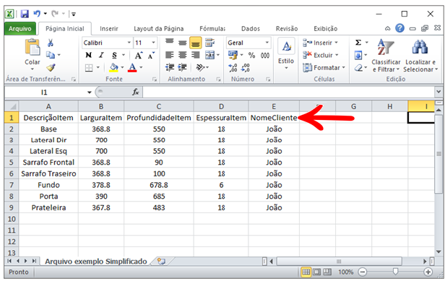The width and height of the screenshot is (445, 284).
Task: Switch to the Fórmulas tab
Action: [x=212, y=29]
